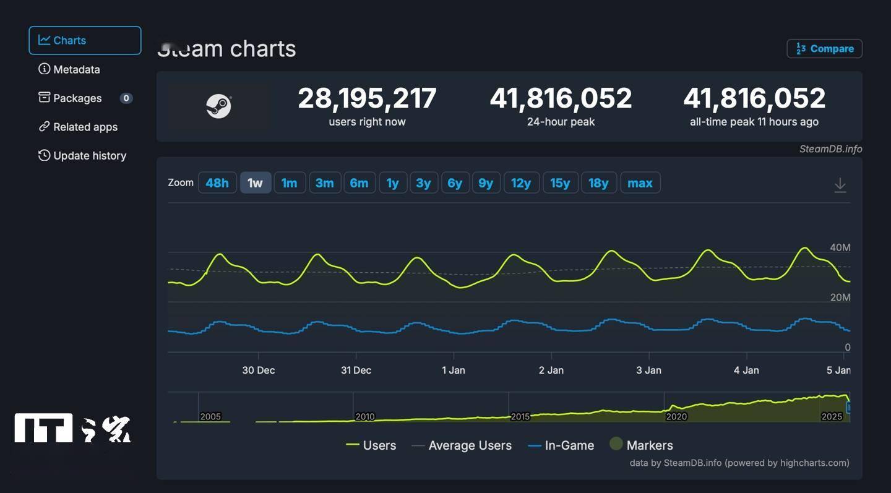Set chart zoom to 48h

[x=217, y=183]
